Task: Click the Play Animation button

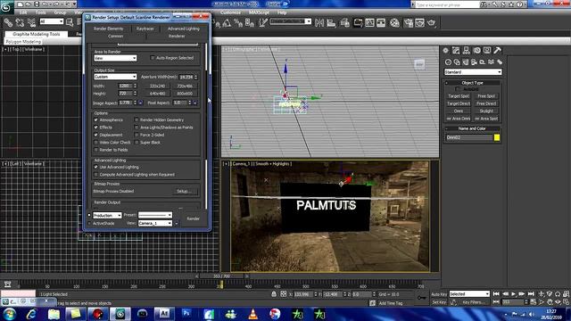Action: (x=514, y=293)
